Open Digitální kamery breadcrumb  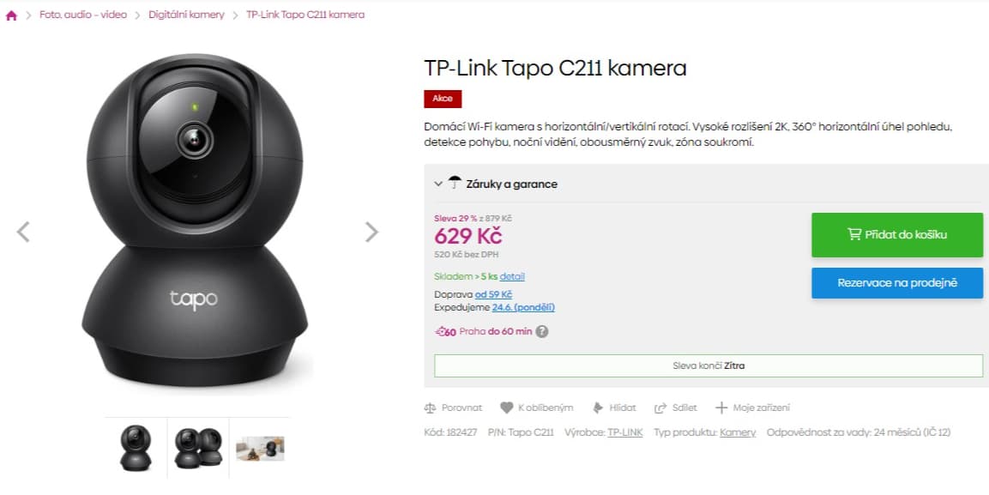click(187, 15)
